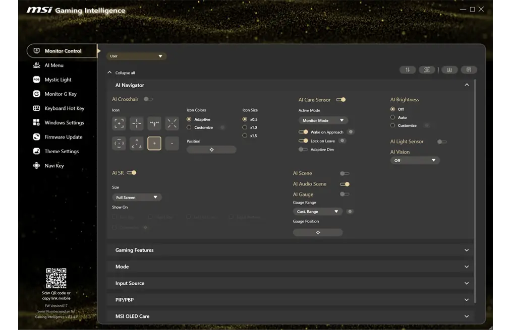Expand the MSI OLED Care section
511x330 pixels.
pyautogui.click(x=467, y=316)
